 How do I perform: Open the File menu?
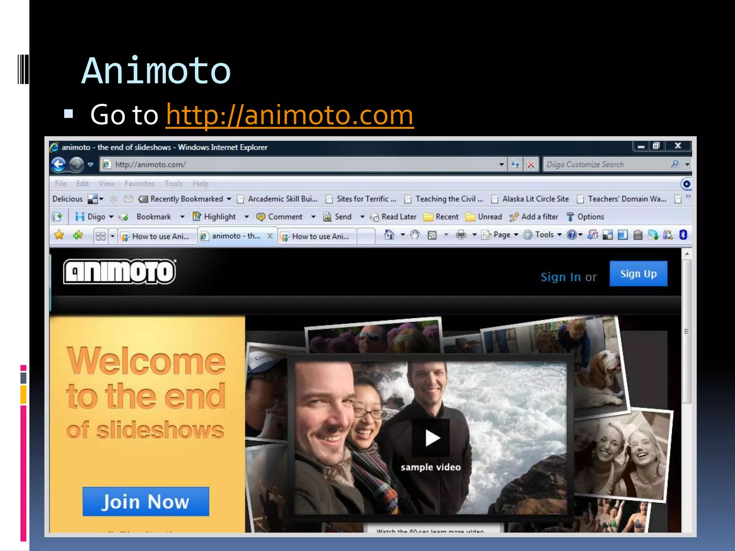coord(61,184)
